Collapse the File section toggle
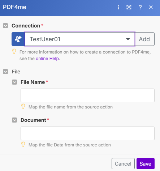This screenshot has height=171, width=160. (x=5, y=72)
